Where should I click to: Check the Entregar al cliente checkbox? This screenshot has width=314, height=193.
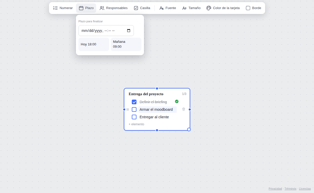click(134, 117)
